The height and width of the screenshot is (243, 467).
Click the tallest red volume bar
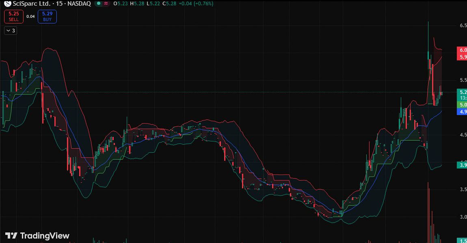428,212
